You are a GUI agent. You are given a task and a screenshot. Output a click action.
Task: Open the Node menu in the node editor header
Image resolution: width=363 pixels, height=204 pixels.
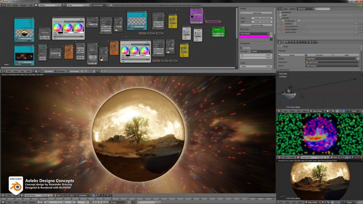(x=28, y=71)
